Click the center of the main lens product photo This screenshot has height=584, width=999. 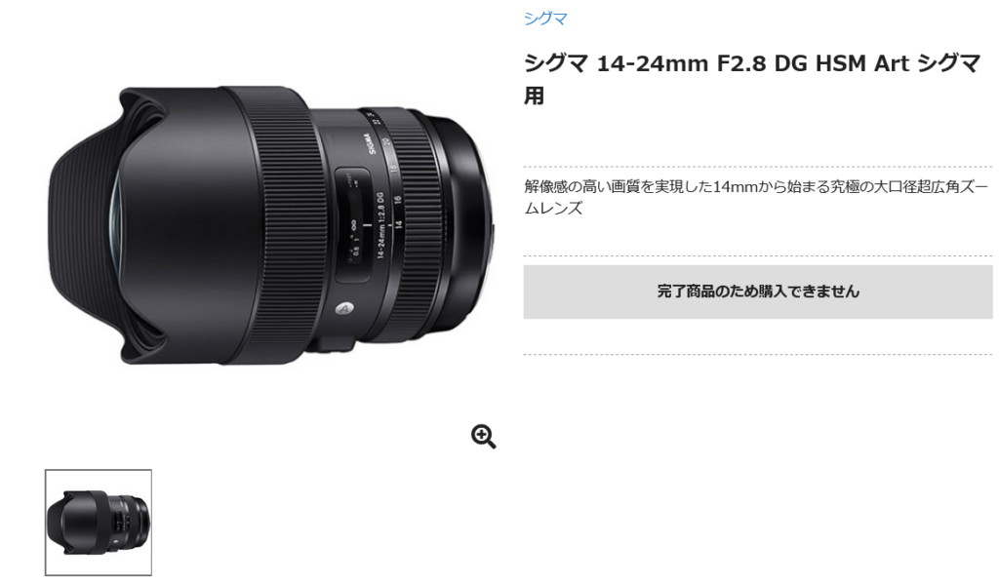pyautogui.click(x=271, y=225)
